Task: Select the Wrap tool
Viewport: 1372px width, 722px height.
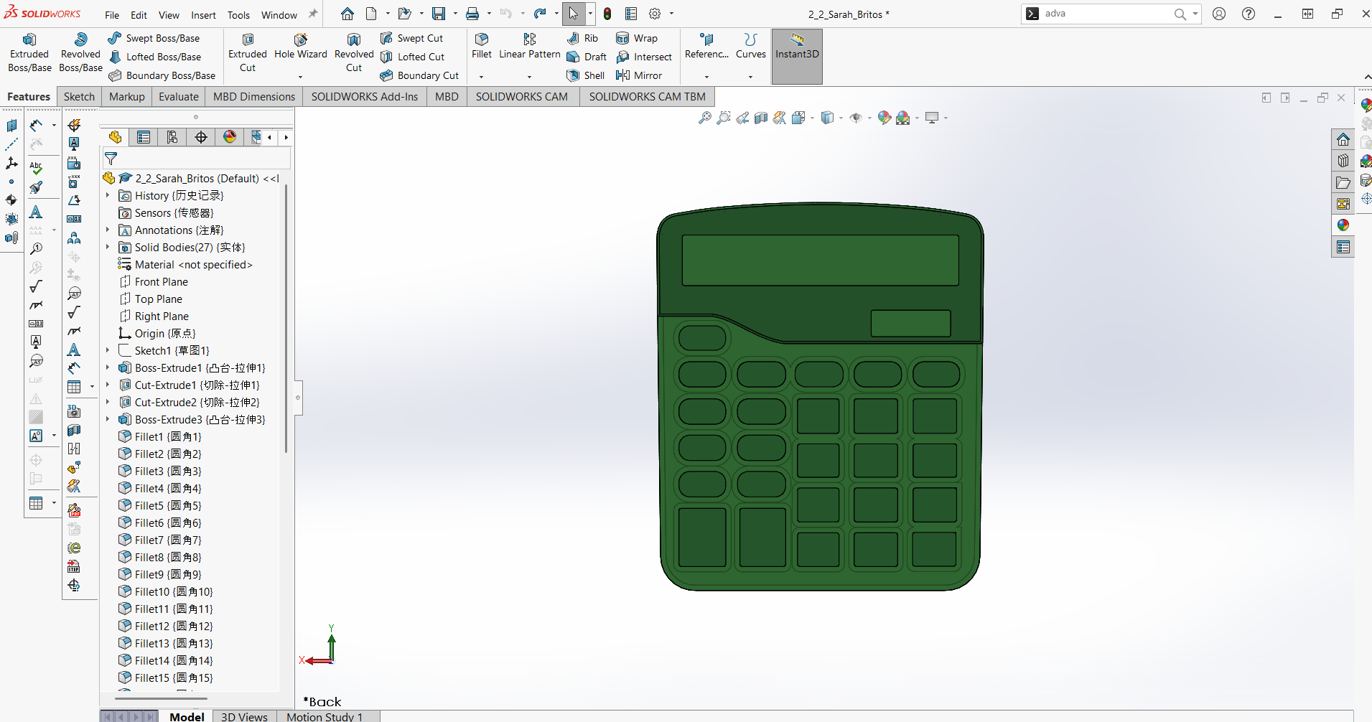Action: 637,38
